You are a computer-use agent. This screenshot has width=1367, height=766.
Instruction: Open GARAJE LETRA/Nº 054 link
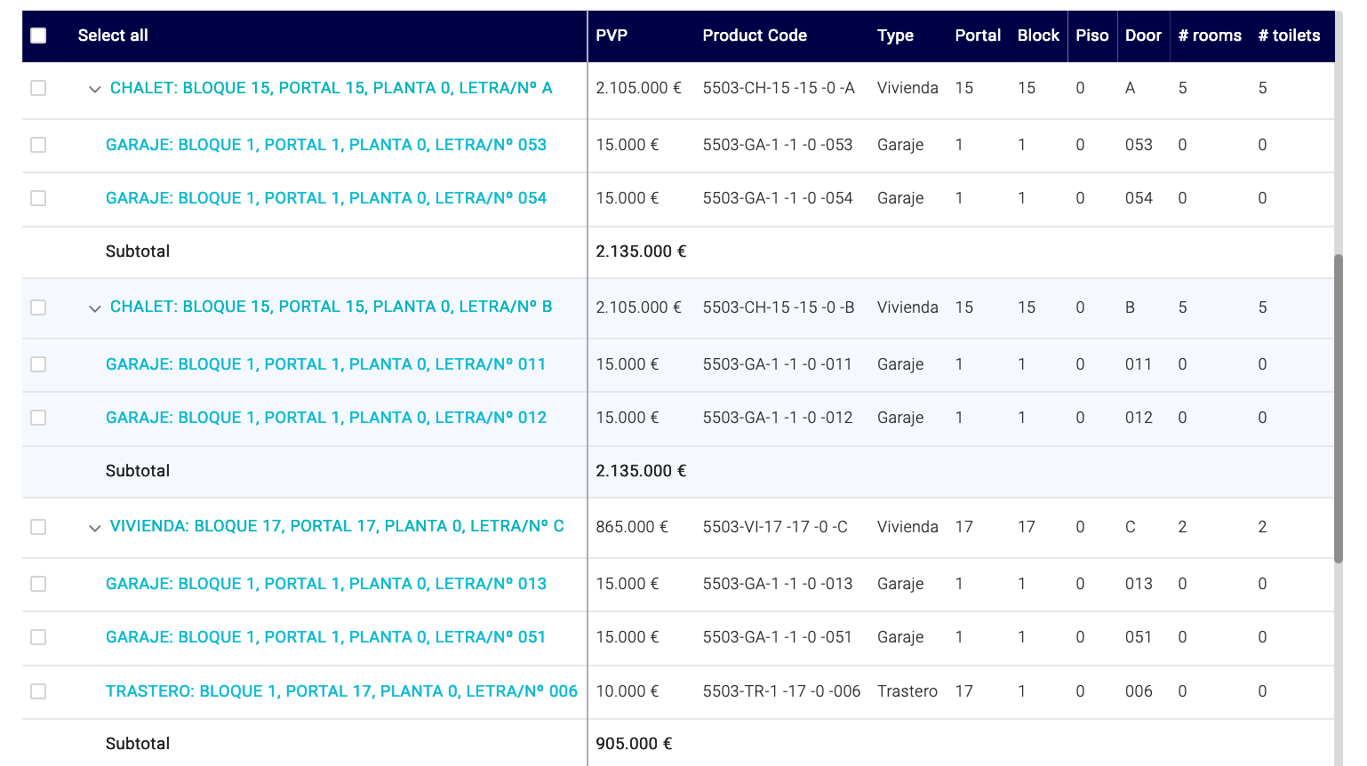pos(326,198)
